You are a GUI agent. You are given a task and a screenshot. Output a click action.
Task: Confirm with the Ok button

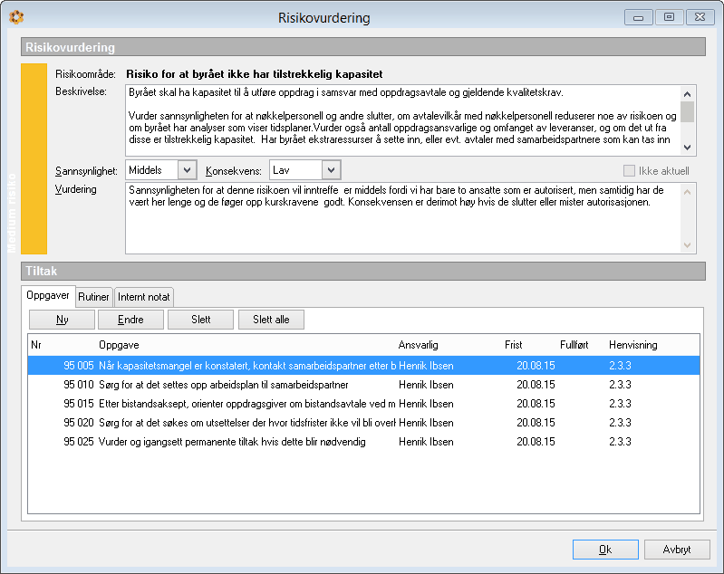[x=605, y=550]
